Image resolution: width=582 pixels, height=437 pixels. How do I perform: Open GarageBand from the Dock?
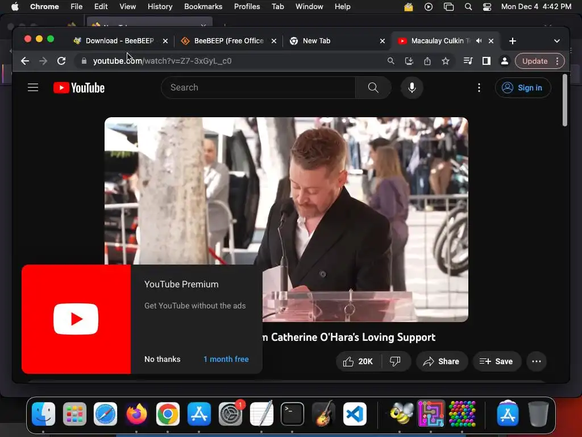tap(323, 414)
